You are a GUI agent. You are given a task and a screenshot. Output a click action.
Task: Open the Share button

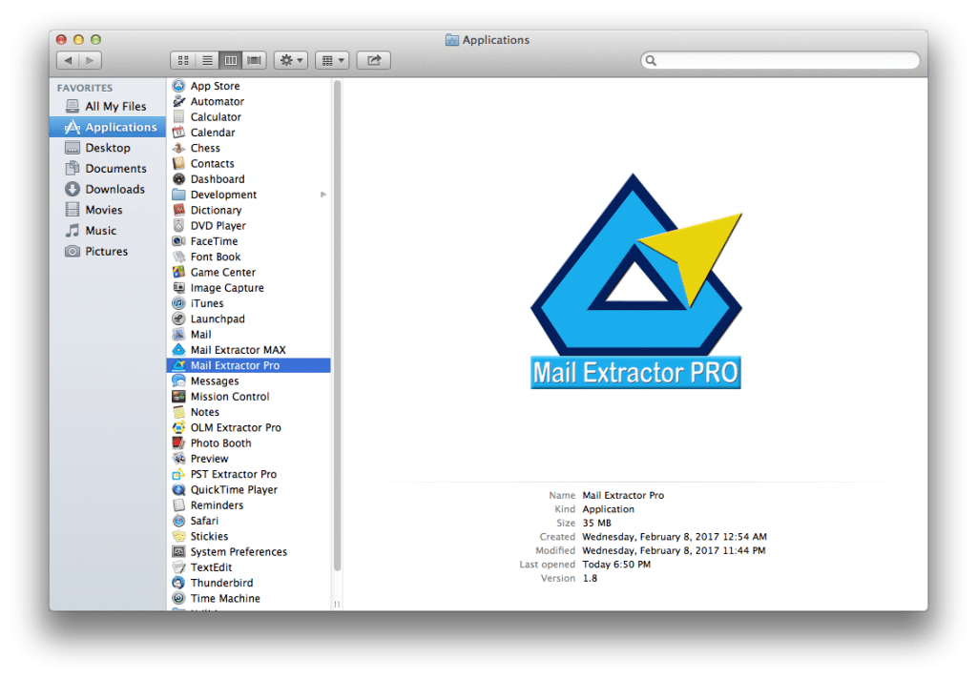[x=373, y=60]
